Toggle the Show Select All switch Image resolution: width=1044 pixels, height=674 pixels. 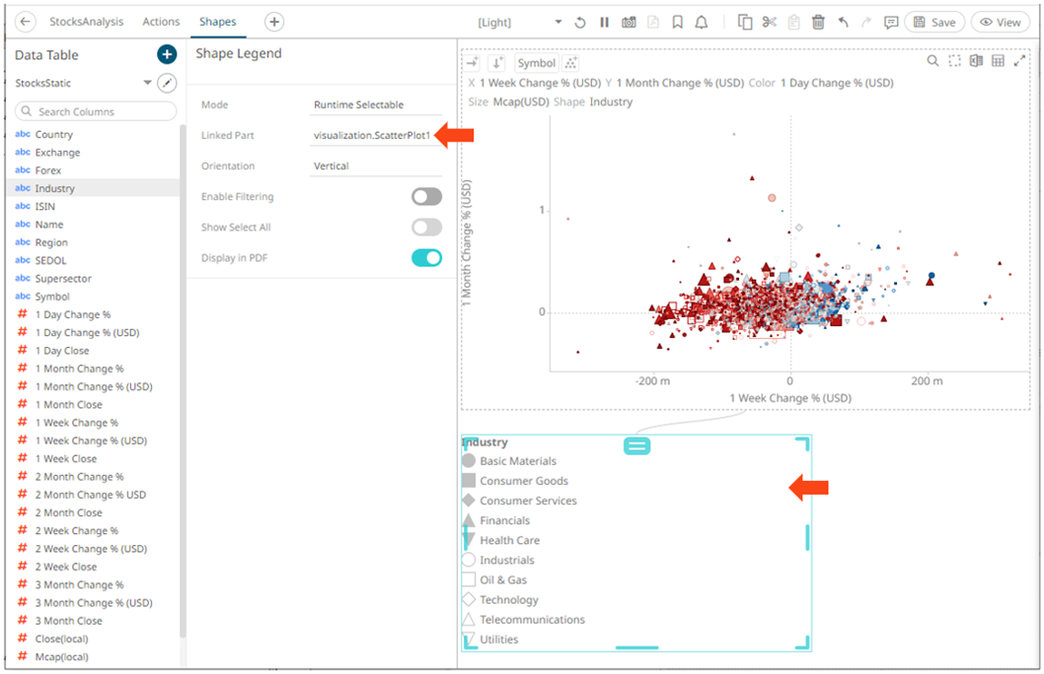click(x=426, y=228)
